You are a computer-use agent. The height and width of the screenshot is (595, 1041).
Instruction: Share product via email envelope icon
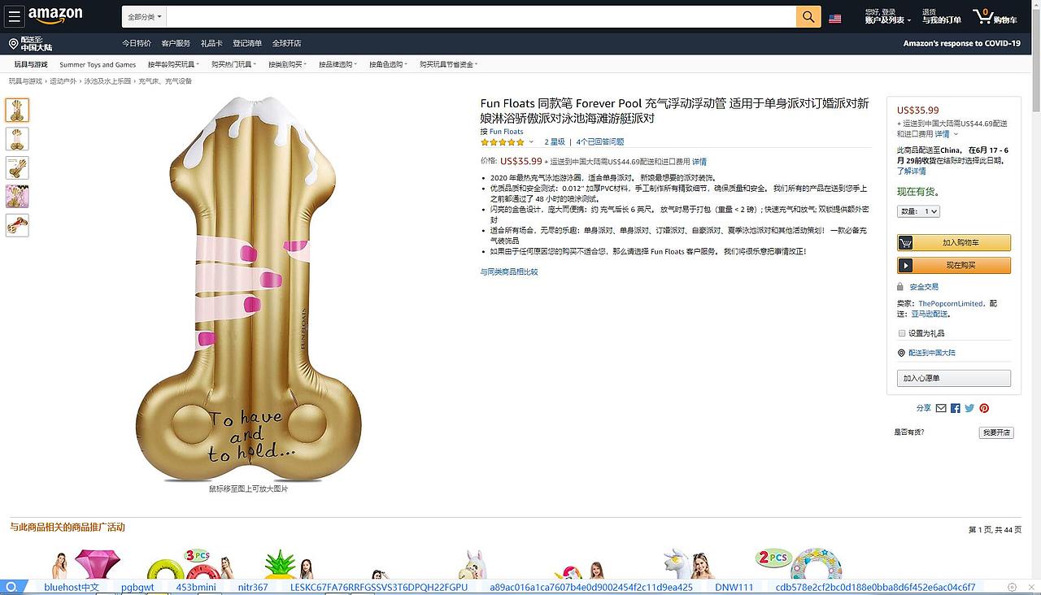tap(941, 408)
